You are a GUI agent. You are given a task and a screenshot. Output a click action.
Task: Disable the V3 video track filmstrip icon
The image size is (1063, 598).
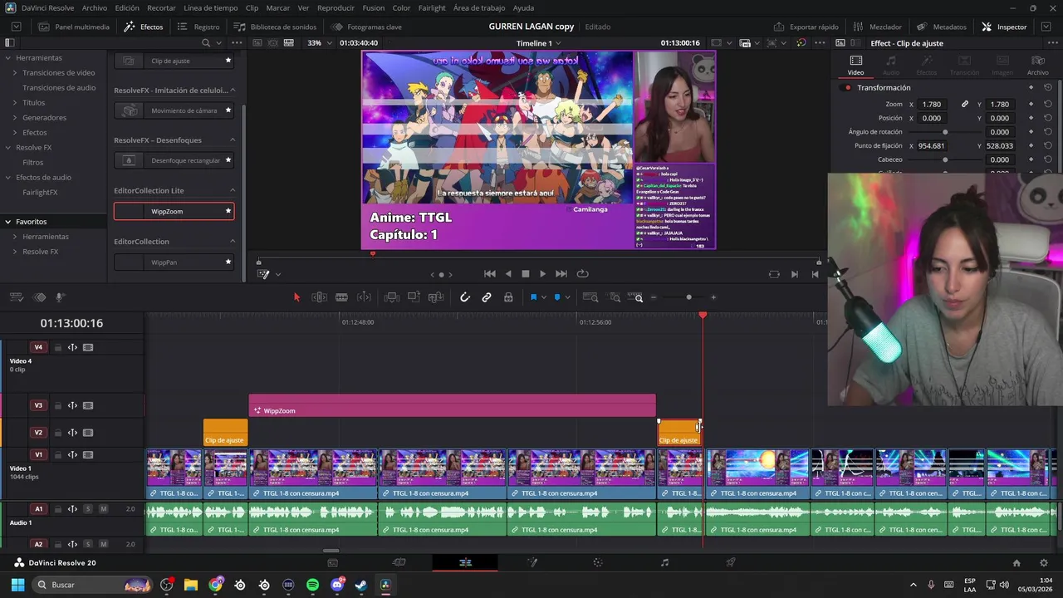(x=88, y=405)
